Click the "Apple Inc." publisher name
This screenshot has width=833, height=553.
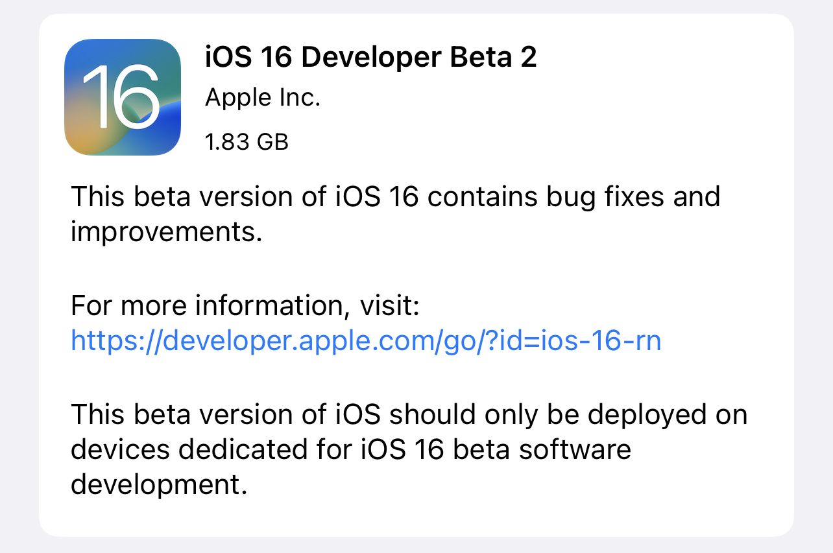(263, 99)
